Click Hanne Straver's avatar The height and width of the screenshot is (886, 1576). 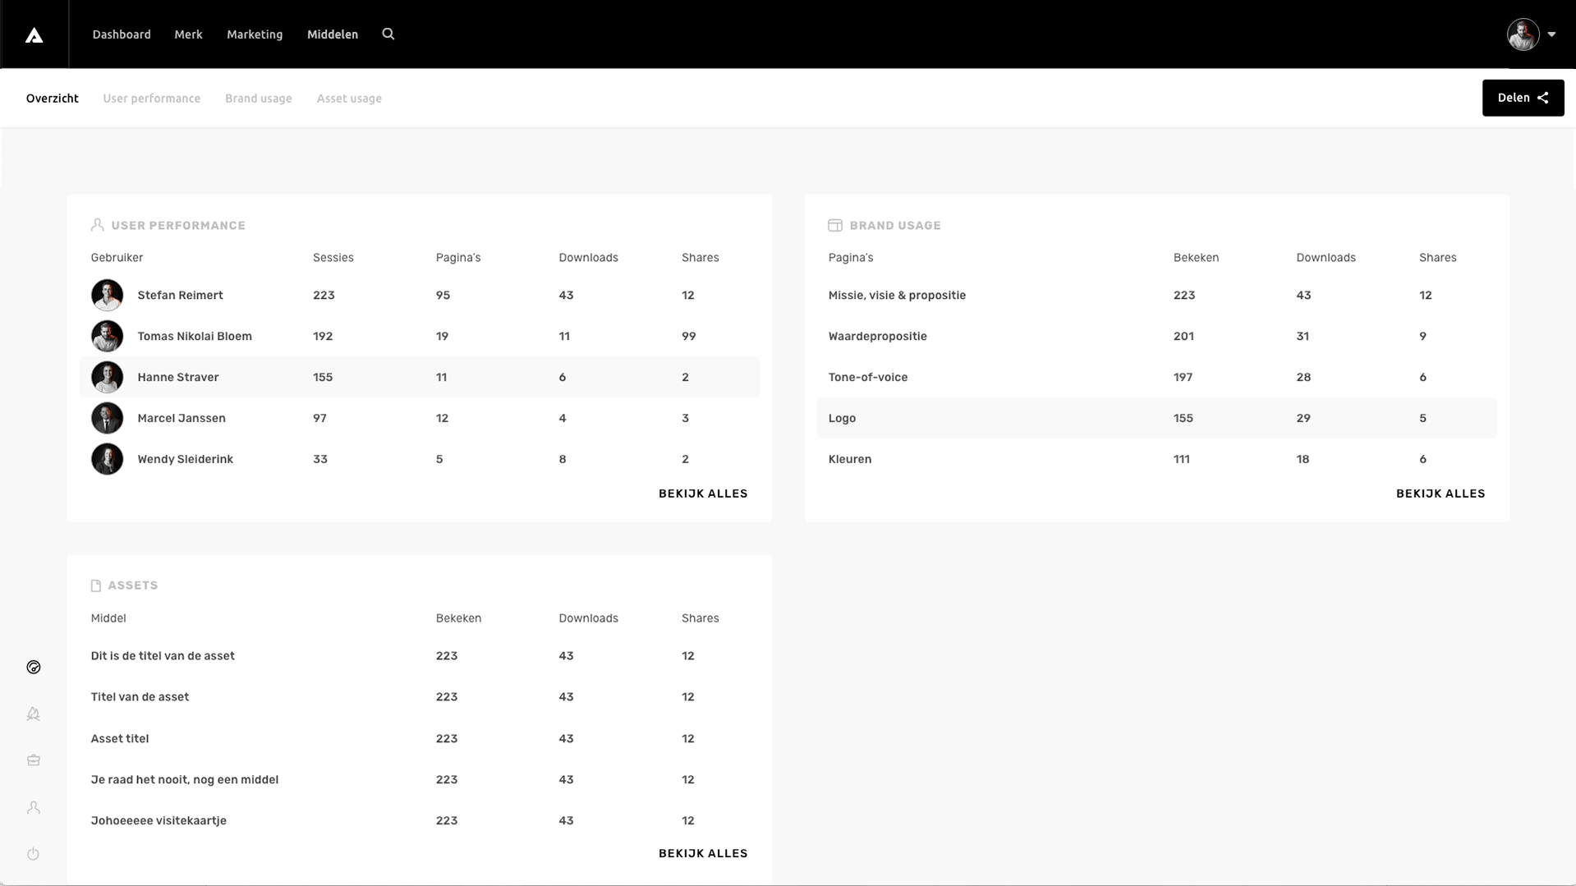pos(107,377)
